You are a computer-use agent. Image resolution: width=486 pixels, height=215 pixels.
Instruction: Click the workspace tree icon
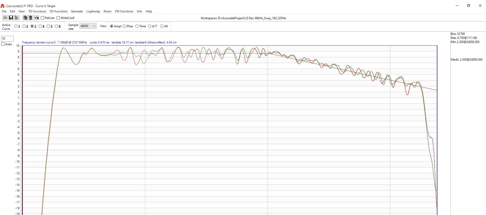pyautogui.click(x=17, y=18)
